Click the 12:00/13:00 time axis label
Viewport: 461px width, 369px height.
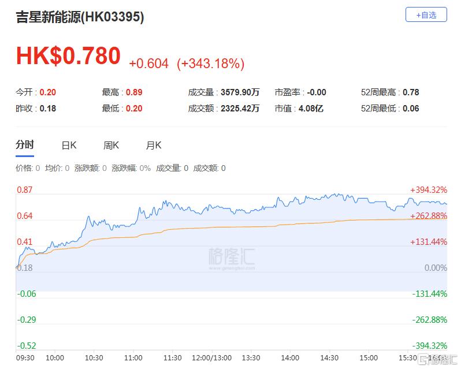point(211,357)
